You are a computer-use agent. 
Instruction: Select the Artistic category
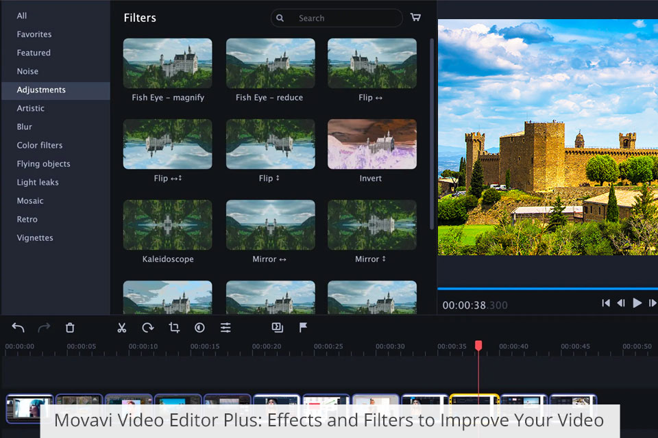pos(30,108)
